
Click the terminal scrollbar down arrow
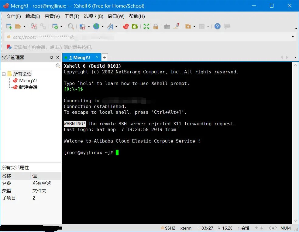tap(295, 220)
